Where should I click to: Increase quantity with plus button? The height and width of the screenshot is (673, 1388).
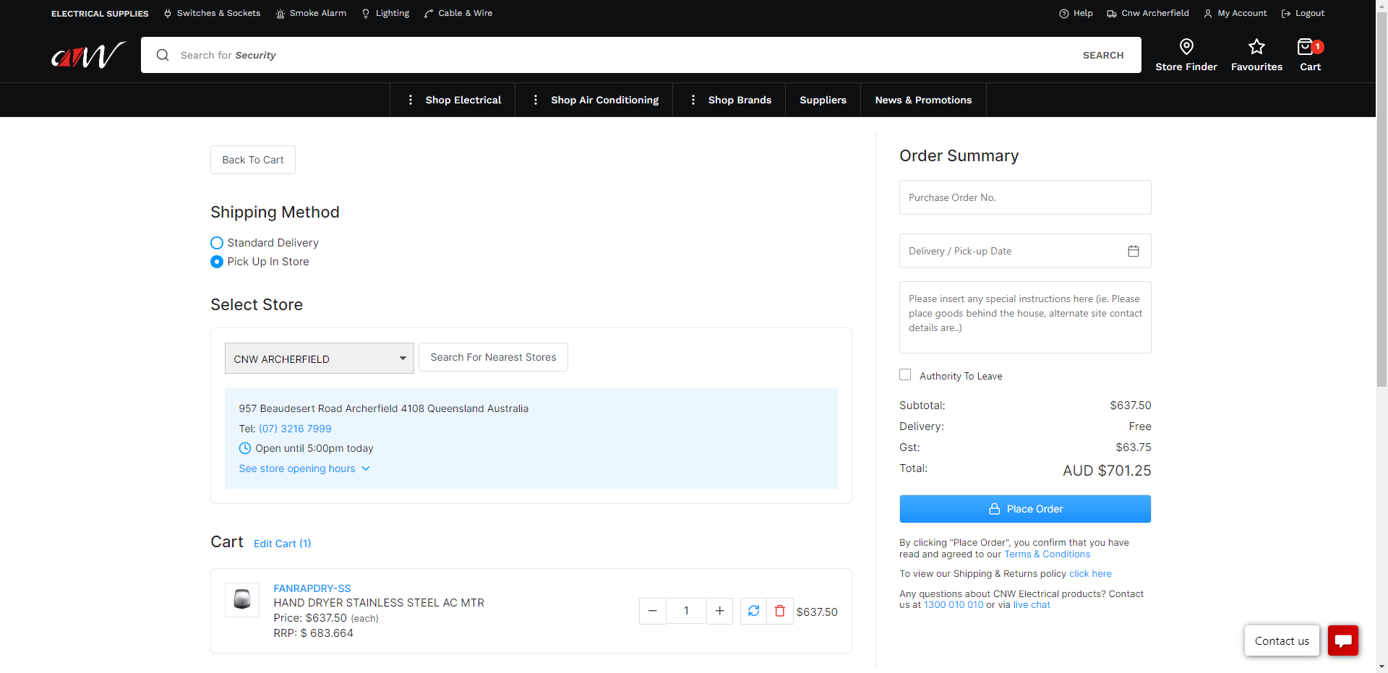point(720,611)
